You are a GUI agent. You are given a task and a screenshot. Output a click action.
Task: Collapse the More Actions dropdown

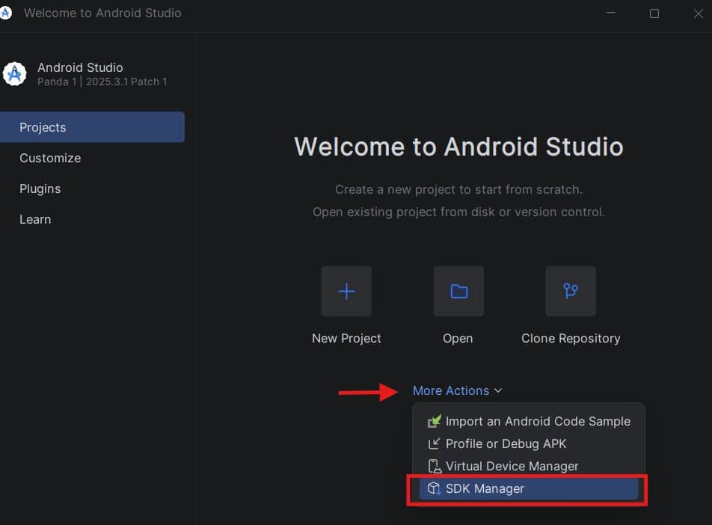pyautogui.click(x=451, y=390)
